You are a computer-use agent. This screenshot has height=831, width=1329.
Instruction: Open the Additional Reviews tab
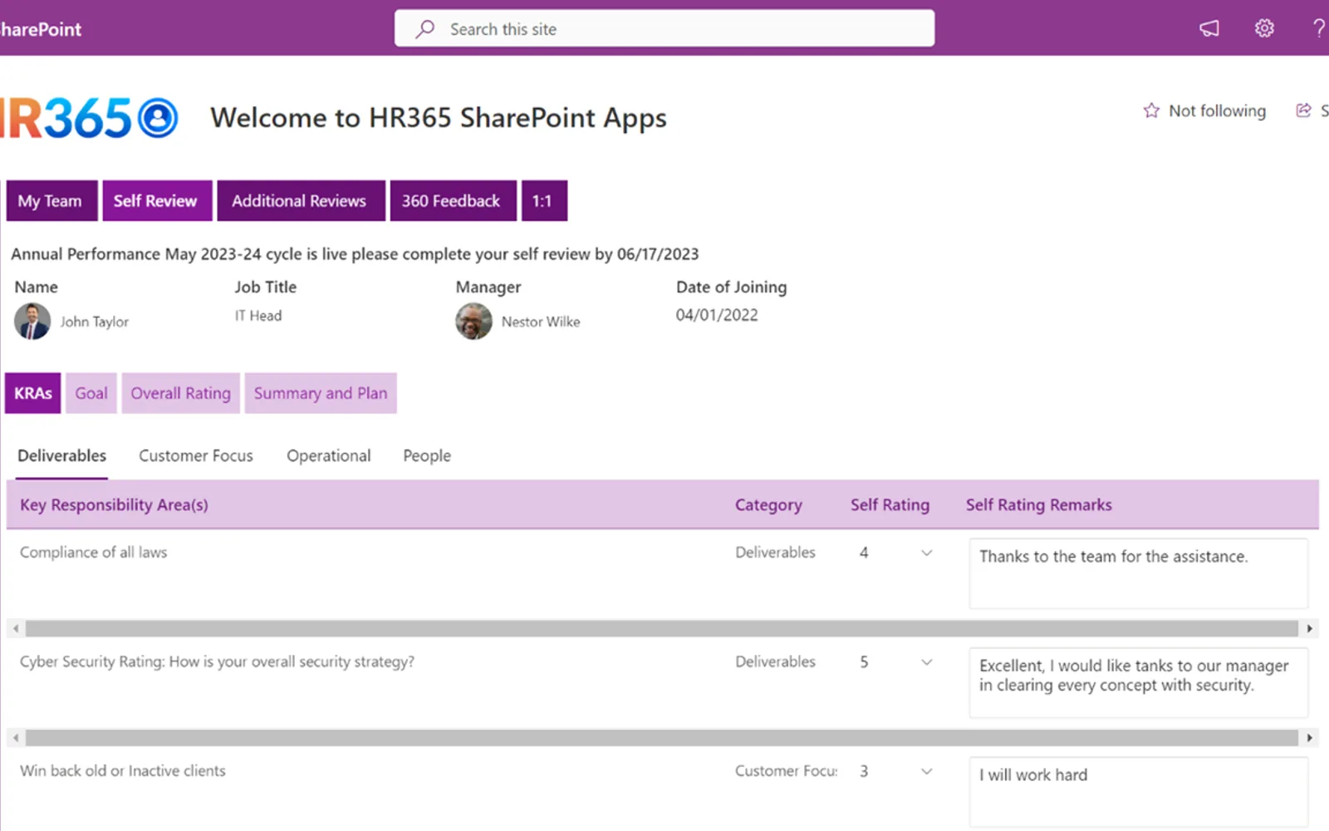[301, 201]
